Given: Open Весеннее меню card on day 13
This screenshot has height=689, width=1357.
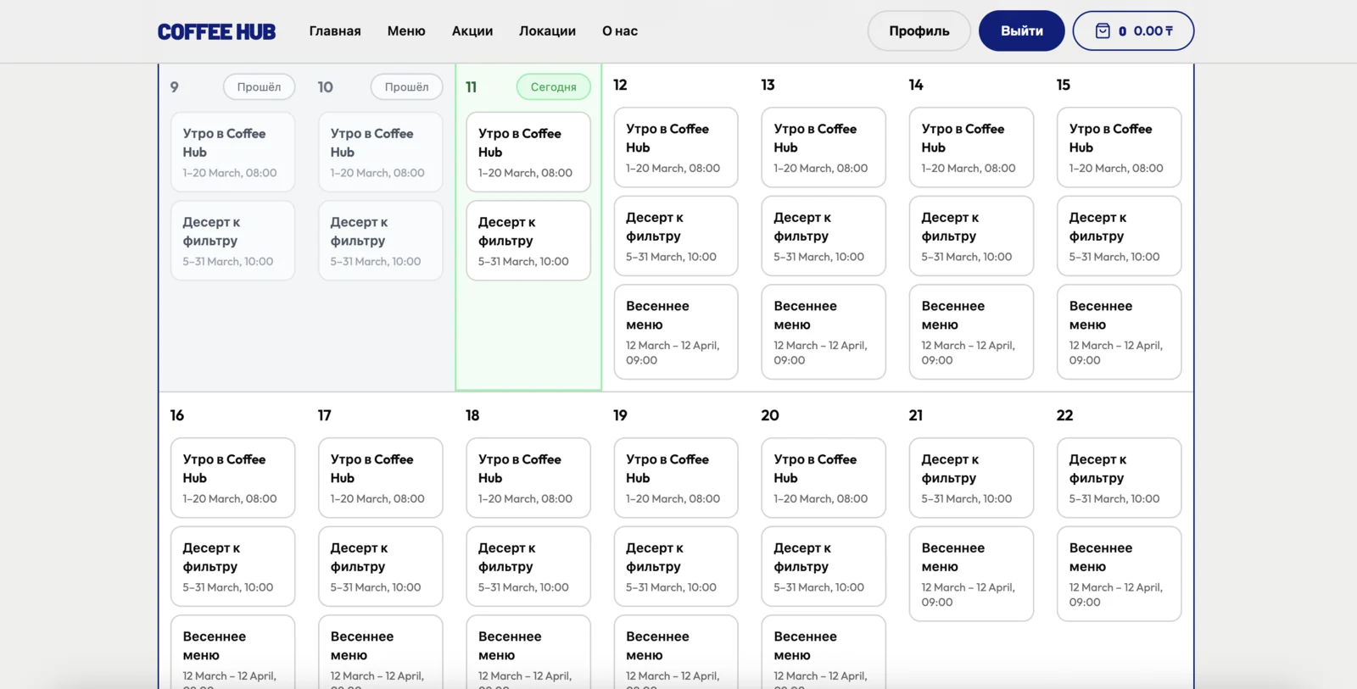Looking at the screenshot, I should point(824,331).
